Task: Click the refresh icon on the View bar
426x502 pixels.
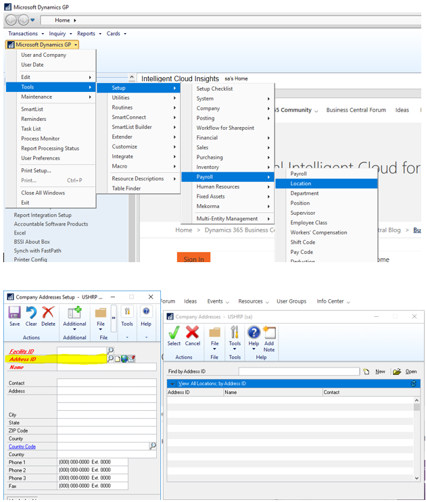Action: tap(414, 383)
